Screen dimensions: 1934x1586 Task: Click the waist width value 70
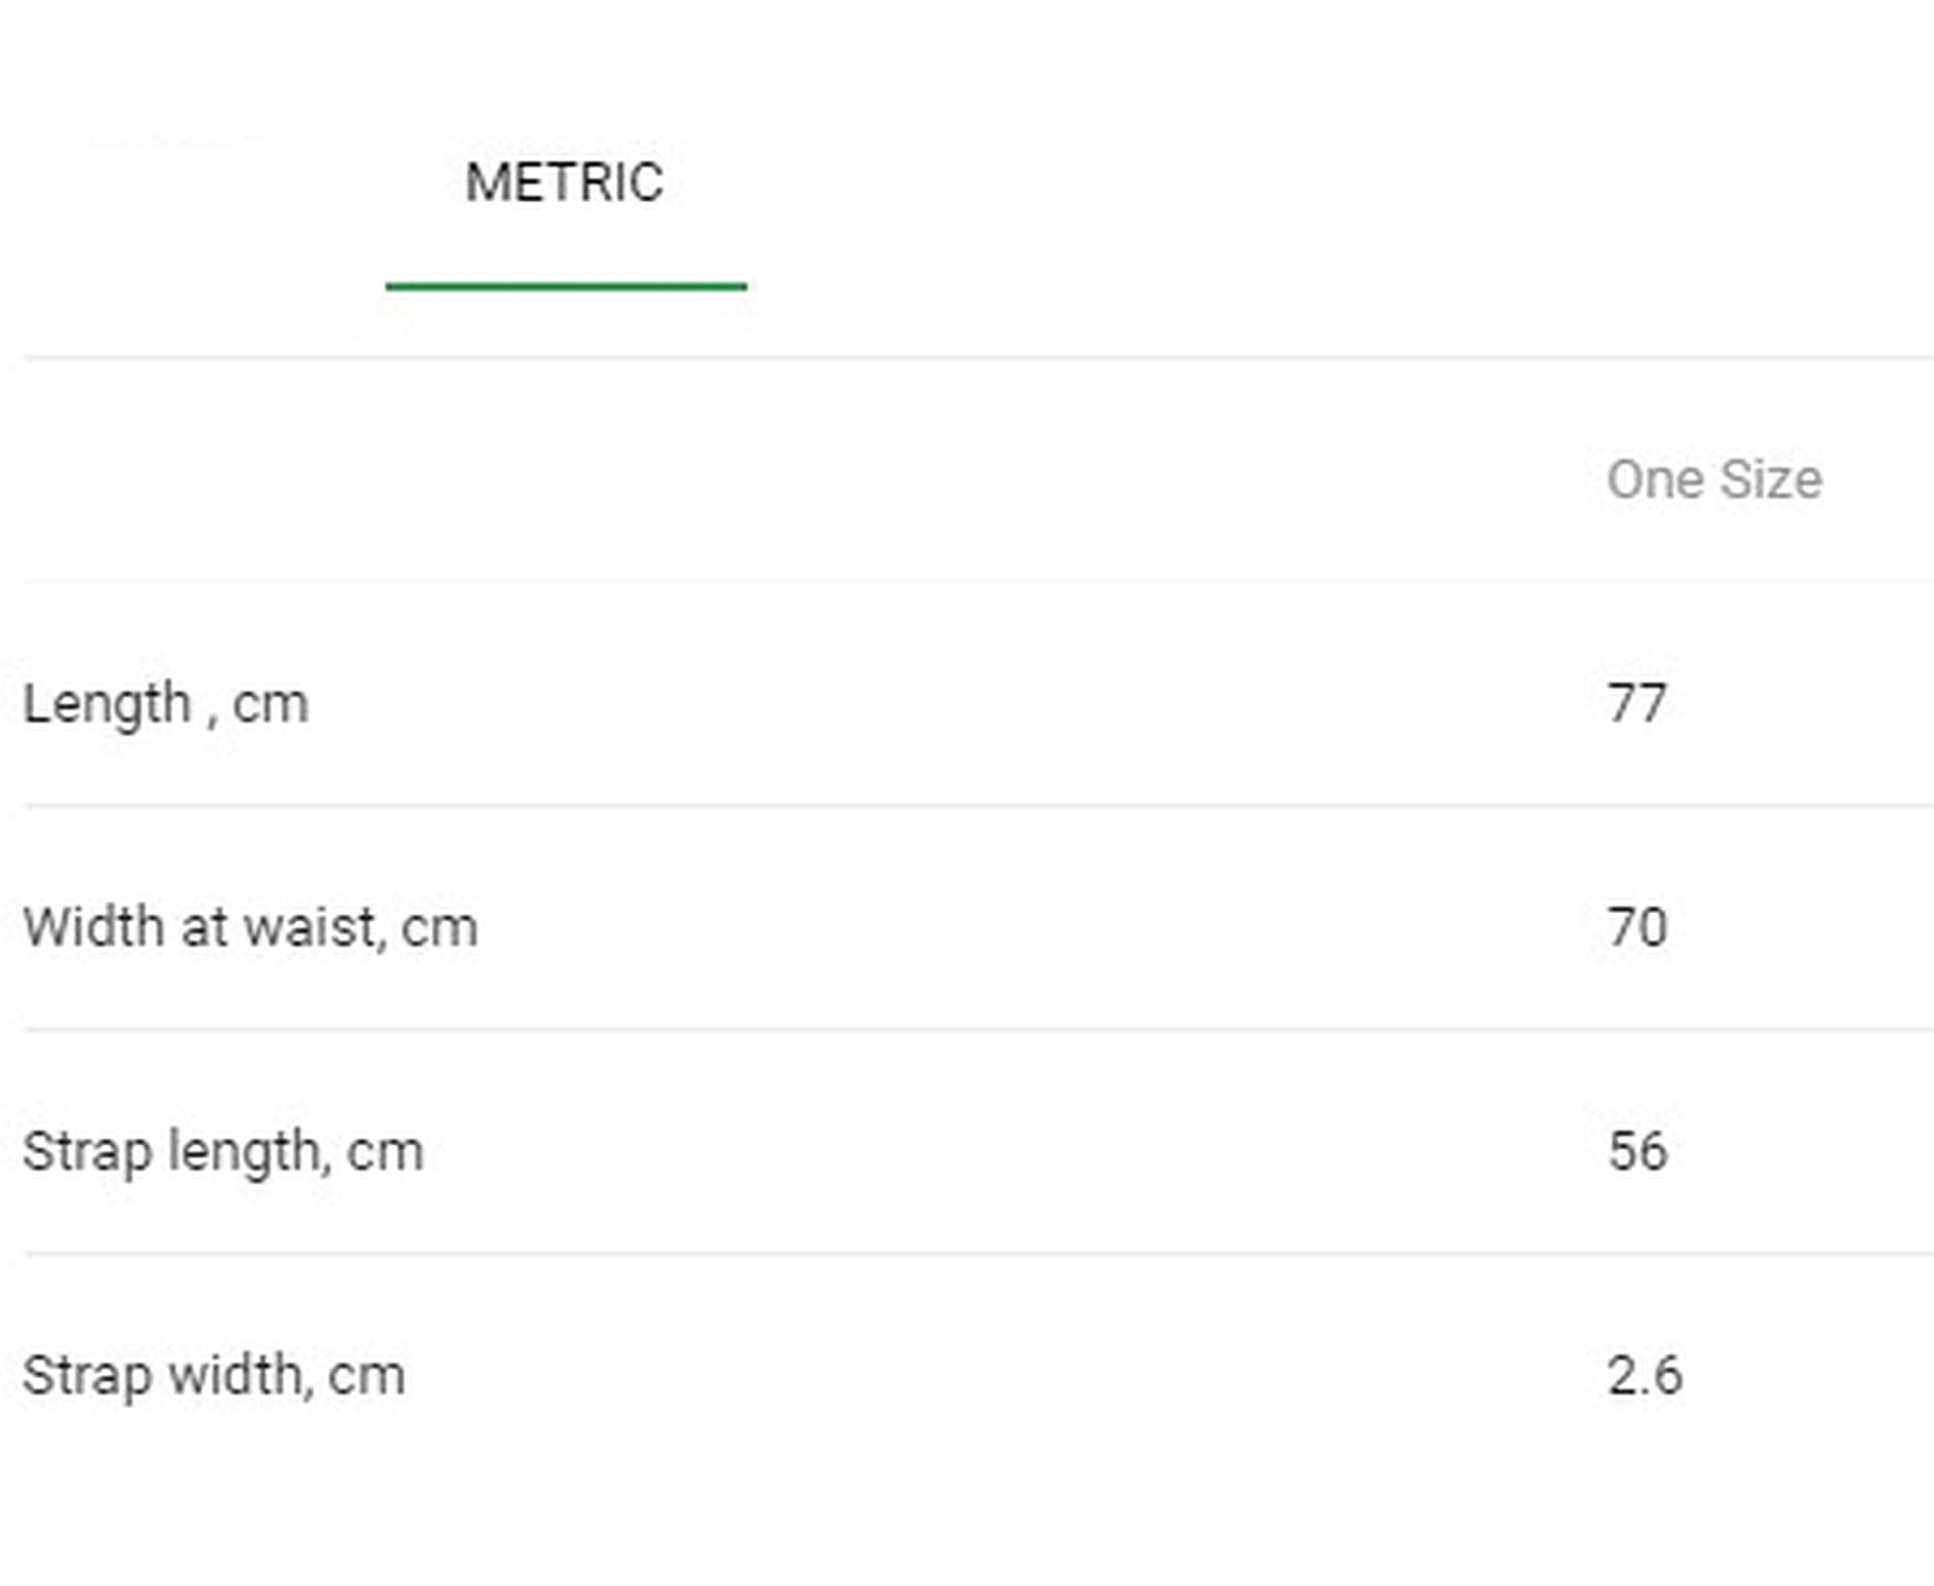coord(1637,927)
